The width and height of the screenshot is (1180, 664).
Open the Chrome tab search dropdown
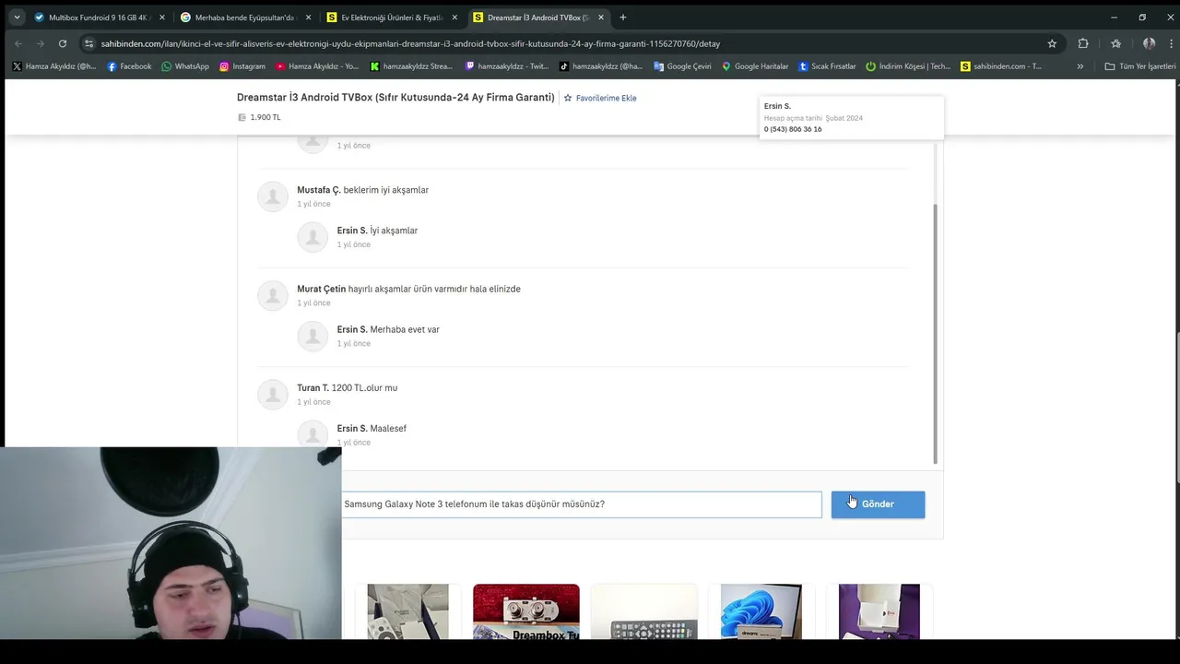pos(17,18)
